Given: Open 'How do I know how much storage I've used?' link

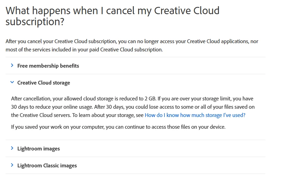Looking at the screenshot, I should [x=195, y=115].
